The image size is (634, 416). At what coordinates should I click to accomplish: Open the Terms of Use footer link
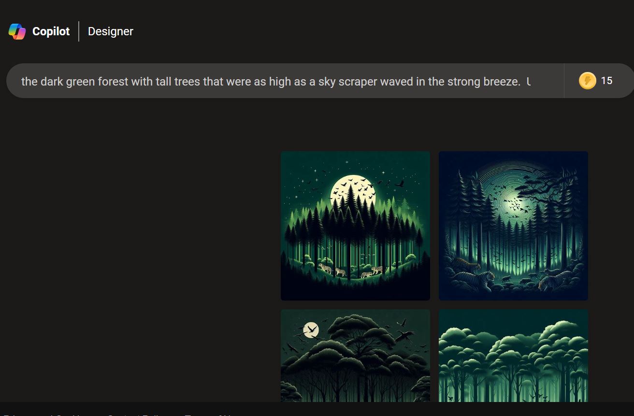pos(208,415)
